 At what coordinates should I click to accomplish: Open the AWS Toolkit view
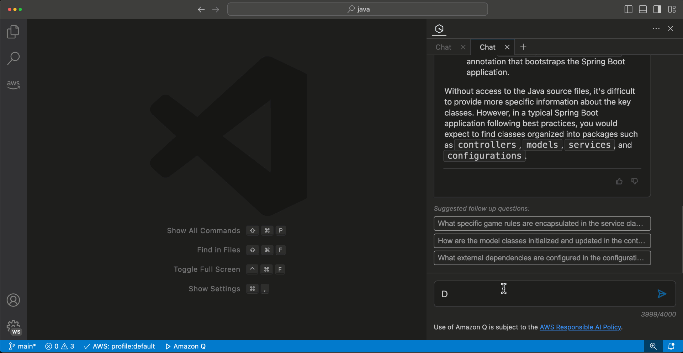(13, 84)
